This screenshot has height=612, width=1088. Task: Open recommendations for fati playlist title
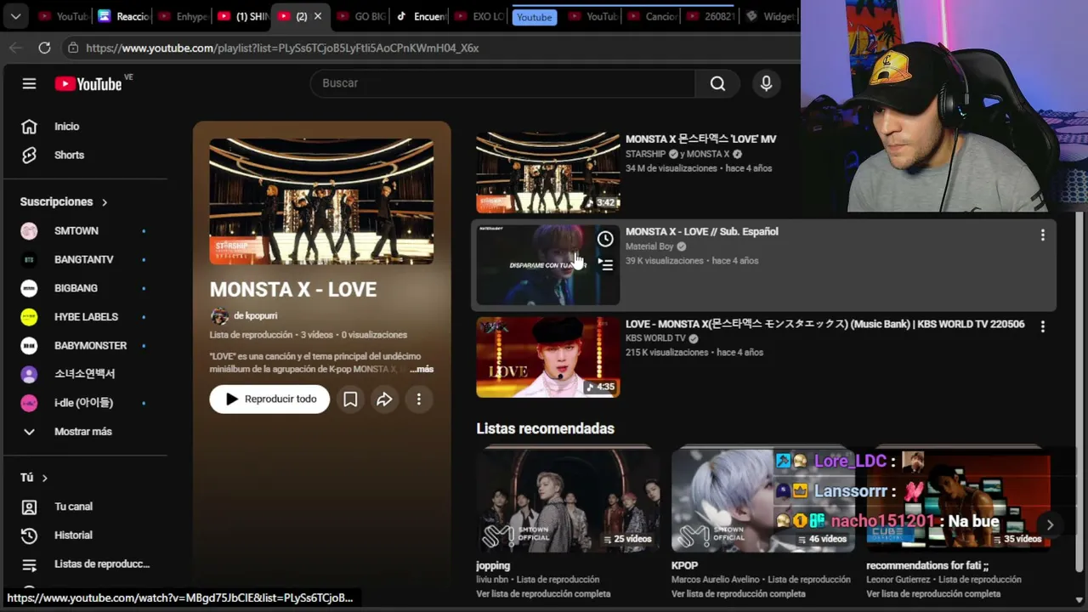927,566
